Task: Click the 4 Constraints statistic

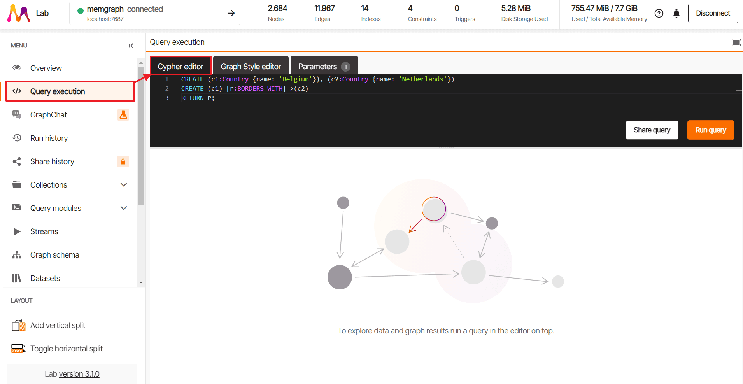Action: point(422,13)
